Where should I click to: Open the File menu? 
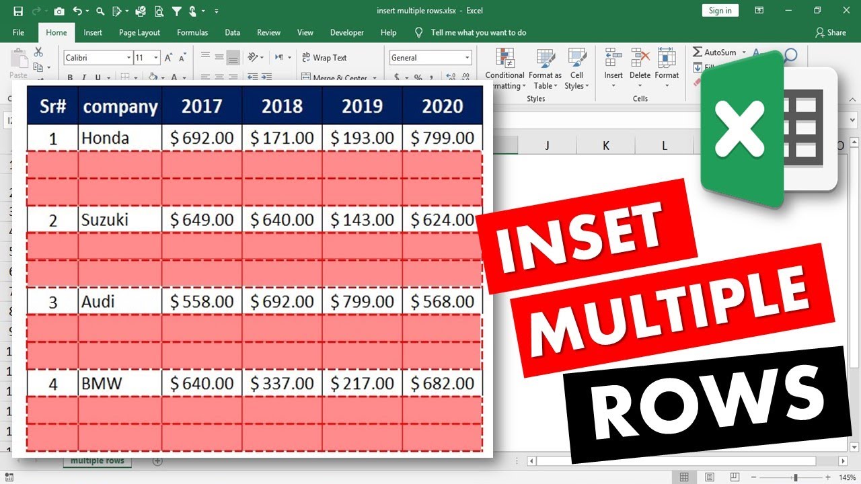pyautogui.click(x=18, y=32)
